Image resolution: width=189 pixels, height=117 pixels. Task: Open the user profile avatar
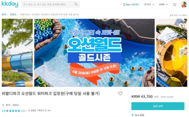[184, 4]
